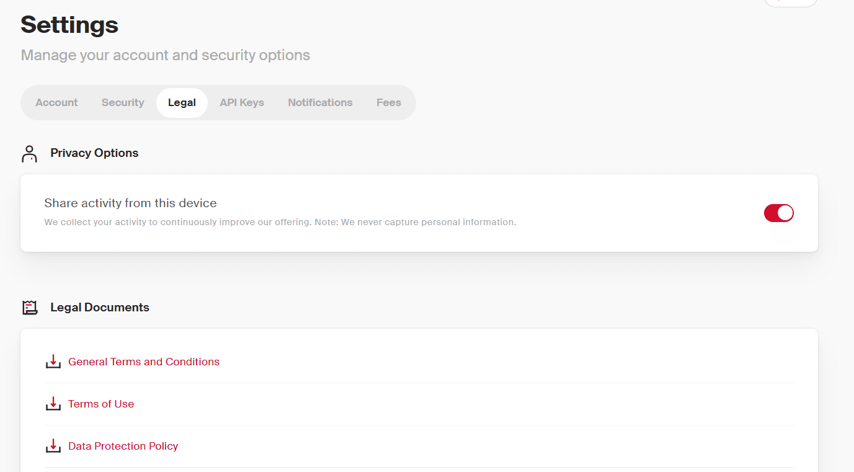Click the Privacy Options section title
The width and height of the screenshot is (854, 472).
(x=94, y=153)
